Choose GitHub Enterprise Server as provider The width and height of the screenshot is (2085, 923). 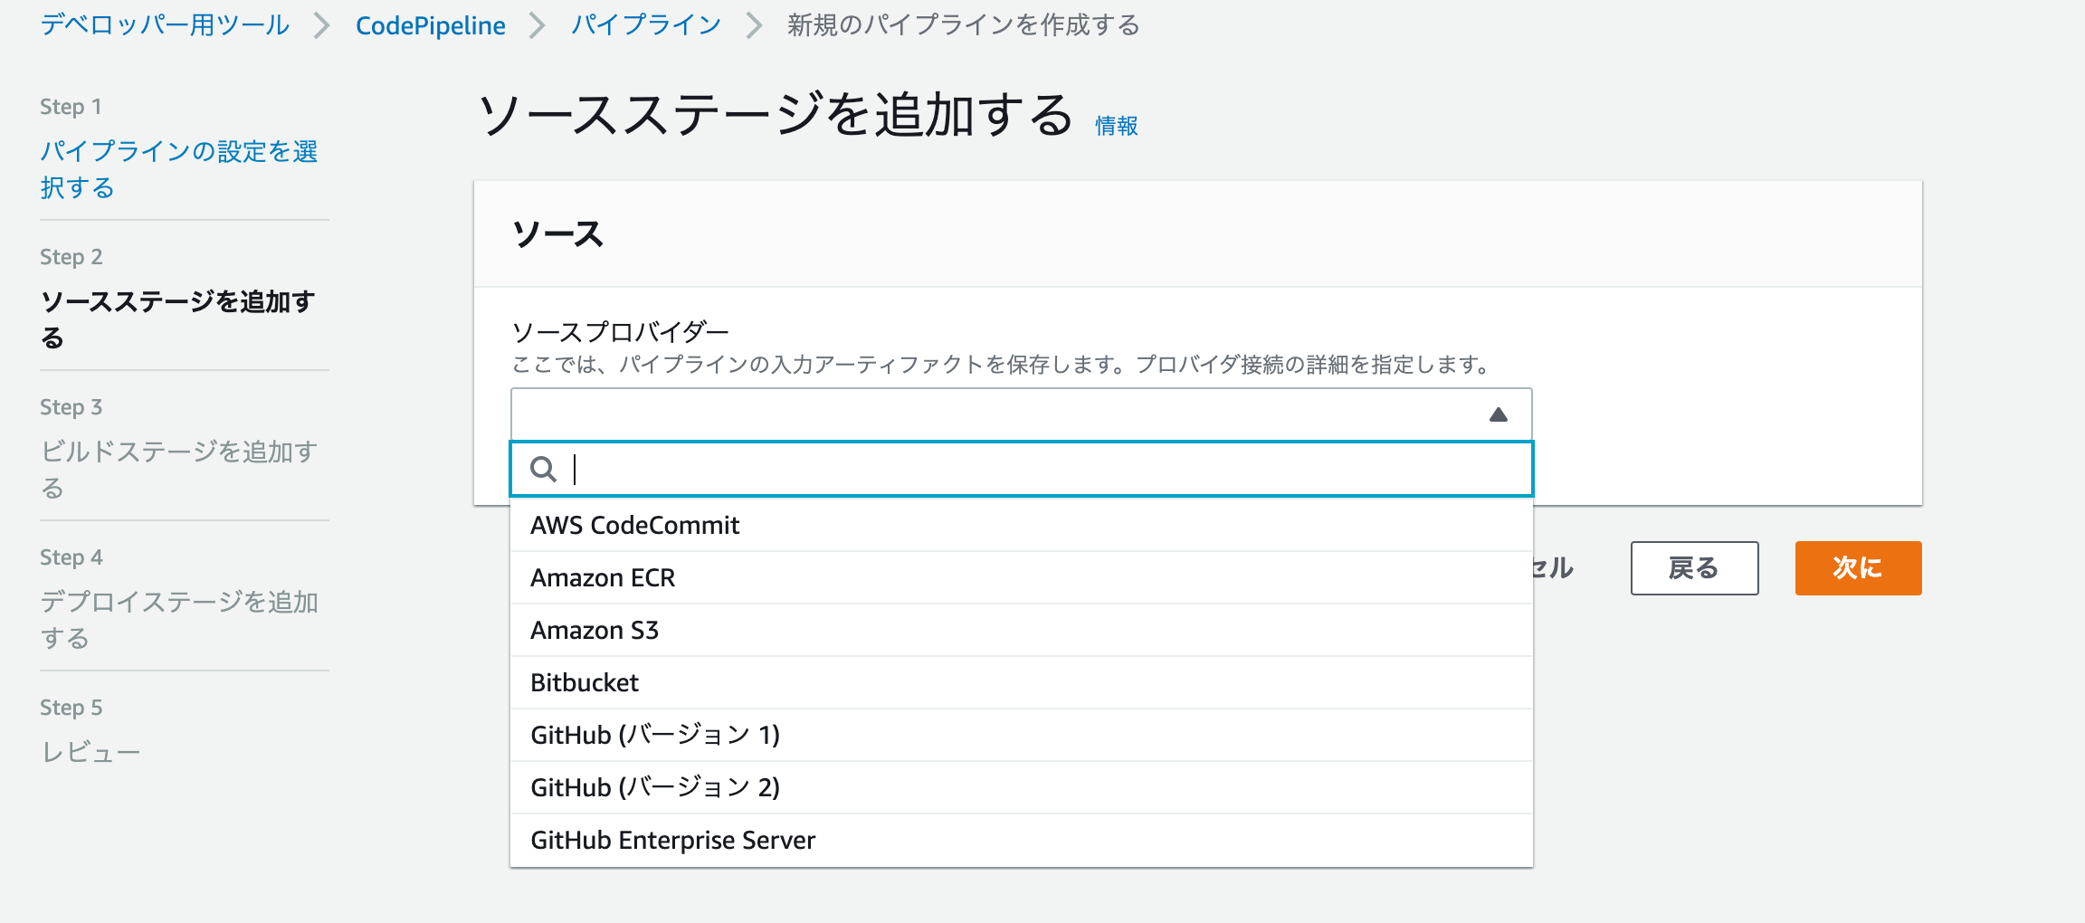pyautogui.click(x=672, y=840)
